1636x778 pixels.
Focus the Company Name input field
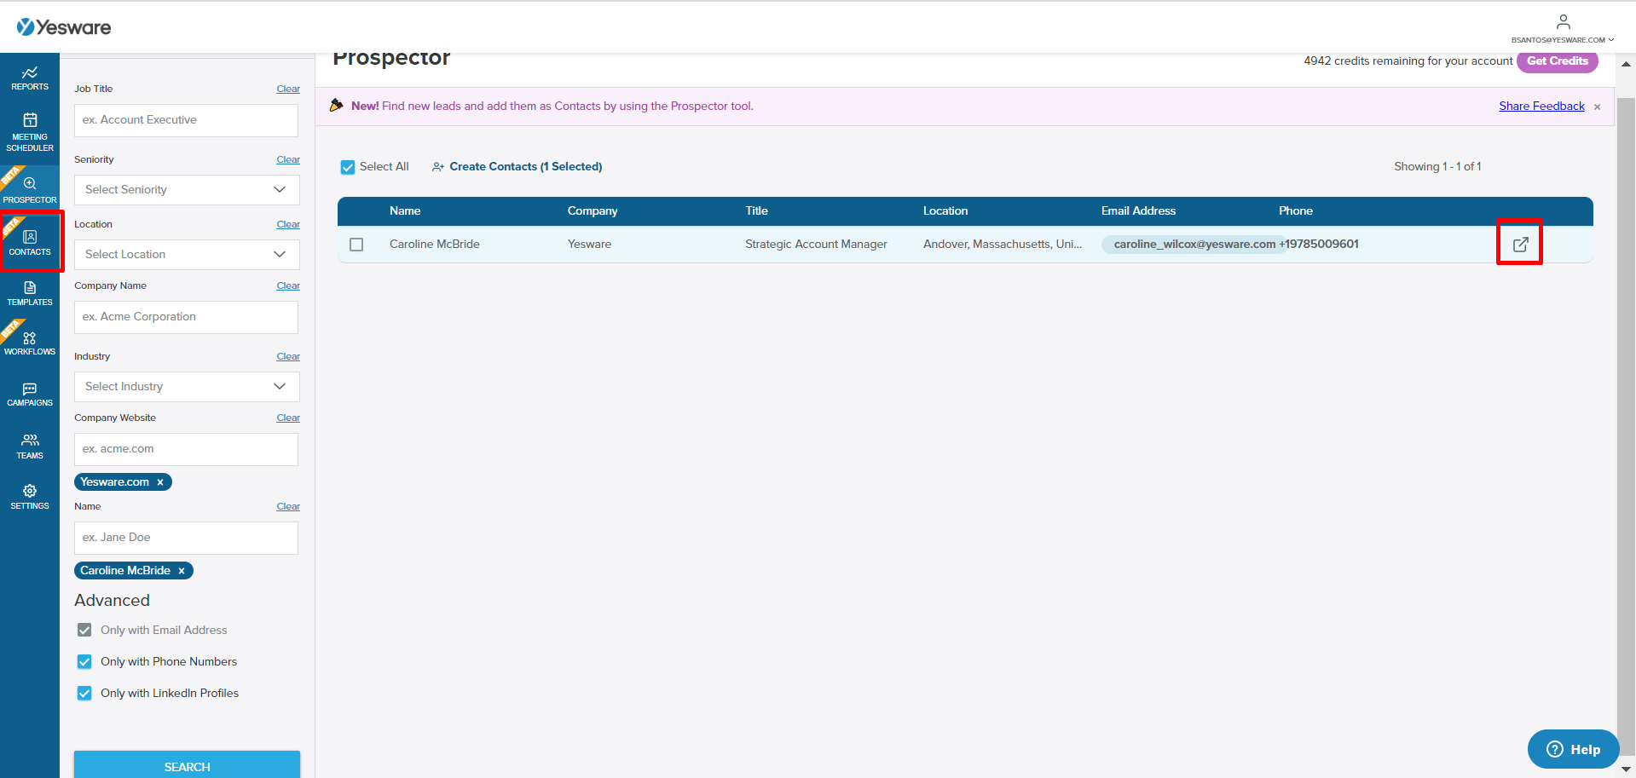pyautogui.click(x=186, y=317)
